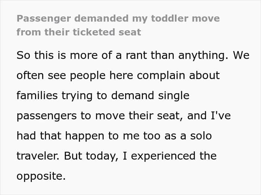Click the word "experienced" near the bottom

(x=163, y=156)
